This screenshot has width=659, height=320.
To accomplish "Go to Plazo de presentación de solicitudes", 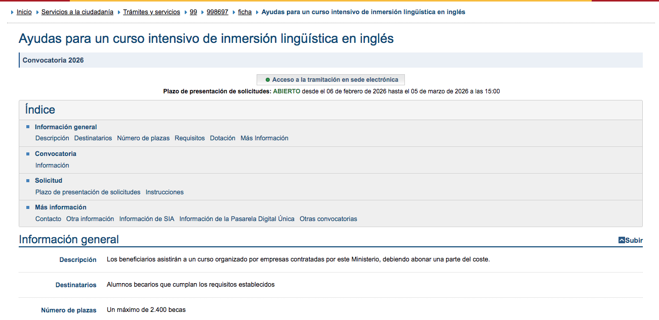I will [x=88, y=192].
